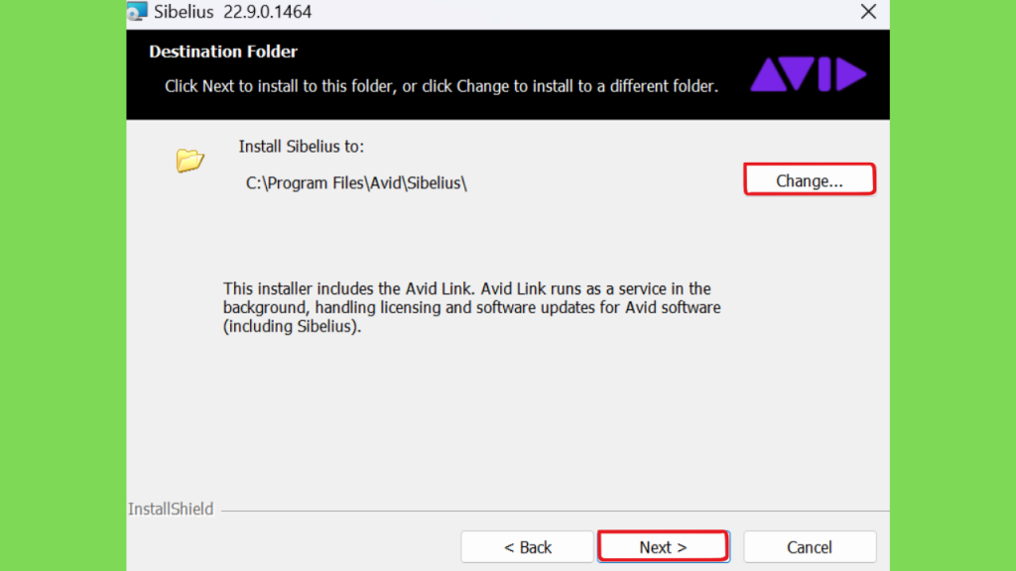This screenshot has width=1016, height=571.
Task: Proceed with the Next button
Action: (663, 547)
